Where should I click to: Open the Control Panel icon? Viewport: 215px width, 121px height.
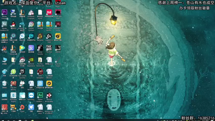(4, 95)
